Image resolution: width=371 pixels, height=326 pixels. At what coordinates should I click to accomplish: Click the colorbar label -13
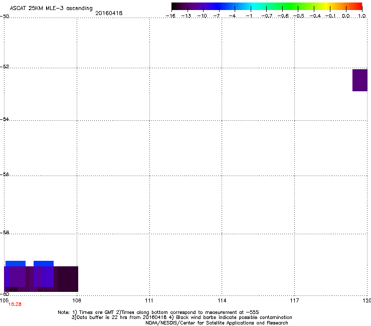point(186,16)
